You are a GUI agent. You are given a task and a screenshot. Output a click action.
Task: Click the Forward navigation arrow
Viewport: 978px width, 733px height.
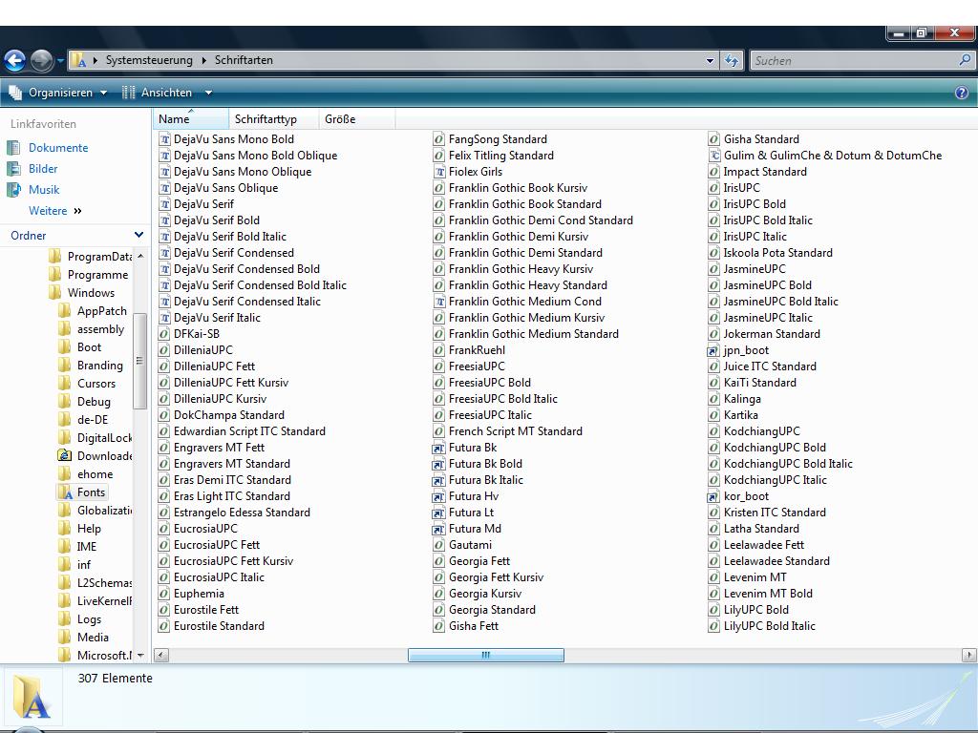point(42,60)
